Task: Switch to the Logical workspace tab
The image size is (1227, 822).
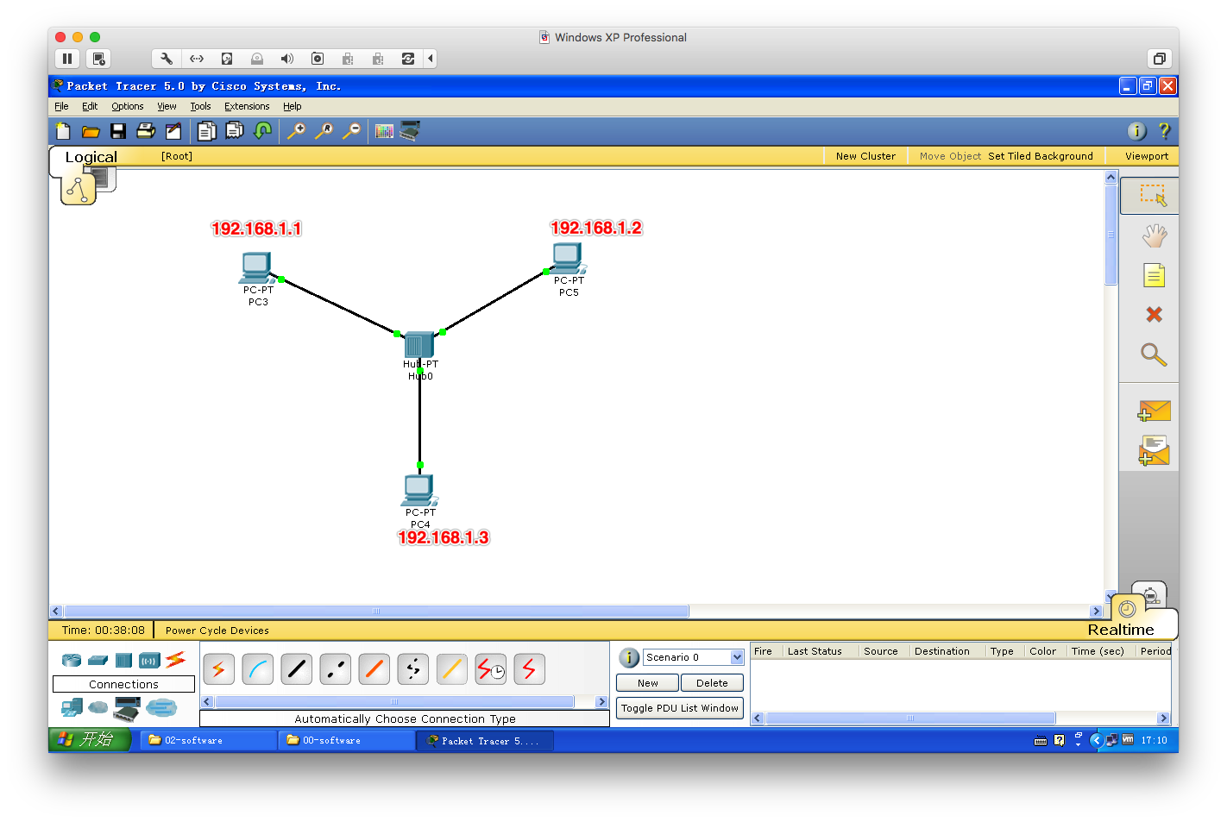Action: pyautogui.click(x=91, y=157)
